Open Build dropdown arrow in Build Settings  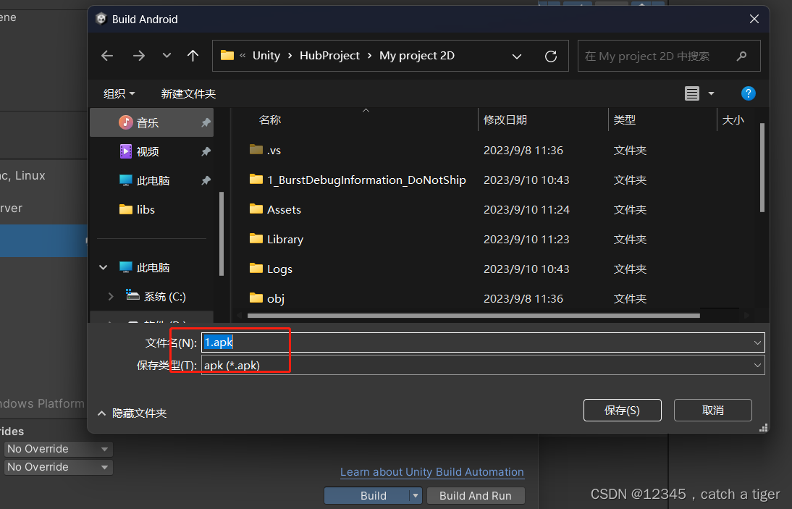[416, 496]
